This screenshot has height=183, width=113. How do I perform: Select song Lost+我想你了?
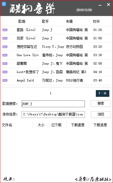(28, 72)
